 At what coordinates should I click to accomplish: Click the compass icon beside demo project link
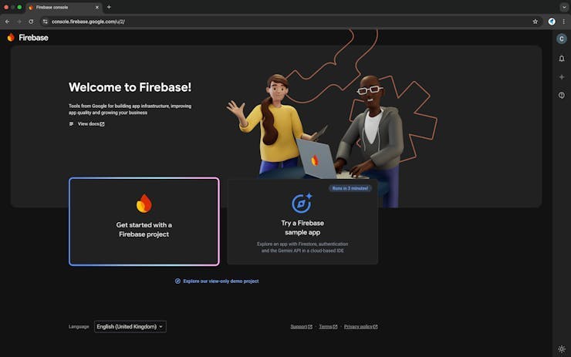pos(177,281)
